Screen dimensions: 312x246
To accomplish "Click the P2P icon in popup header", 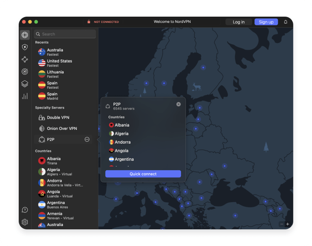I will [108, 106].
